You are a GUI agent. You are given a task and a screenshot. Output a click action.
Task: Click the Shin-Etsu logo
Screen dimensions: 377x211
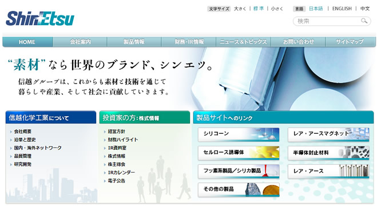point(40,18)
